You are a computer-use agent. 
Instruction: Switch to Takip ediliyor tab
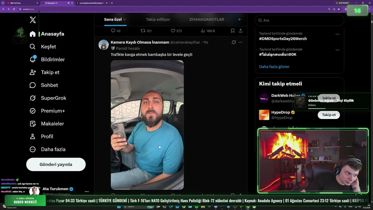coord(158,20)
